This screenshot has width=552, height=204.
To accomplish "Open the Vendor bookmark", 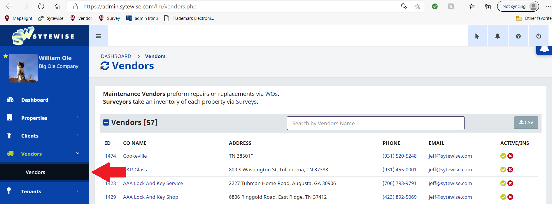I will (x=81, y=18).
